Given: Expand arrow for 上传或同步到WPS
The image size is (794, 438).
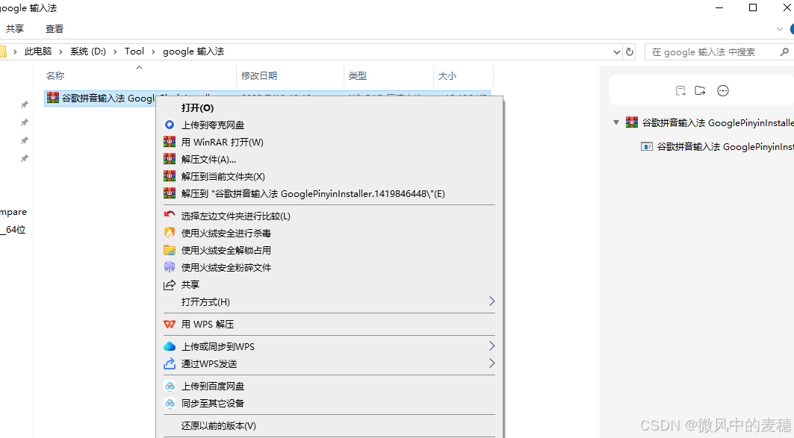Looking at the screenshot, I should coord(491,346).
